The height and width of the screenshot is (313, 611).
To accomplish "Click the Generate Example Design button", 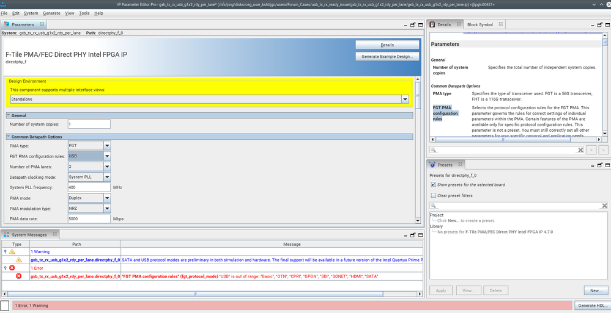I will (387, 56).
